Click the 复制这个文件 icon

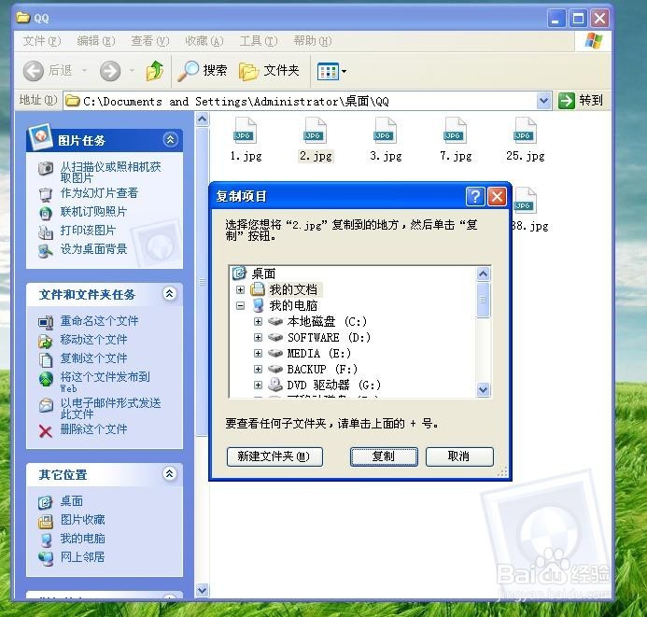46,359
